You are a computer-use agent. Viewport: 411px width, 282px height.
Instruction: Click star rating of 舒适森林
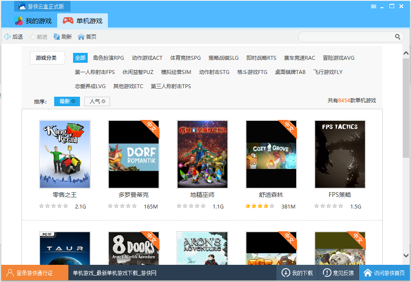tap(260, 206)
